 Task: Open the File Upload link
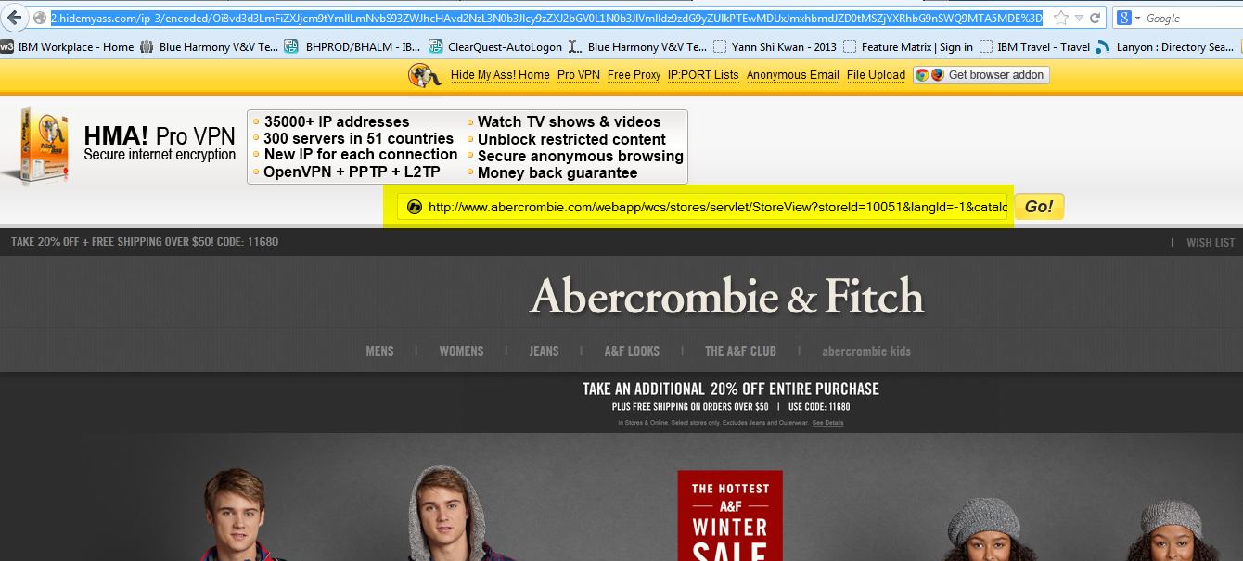click(x=876, y=75)
